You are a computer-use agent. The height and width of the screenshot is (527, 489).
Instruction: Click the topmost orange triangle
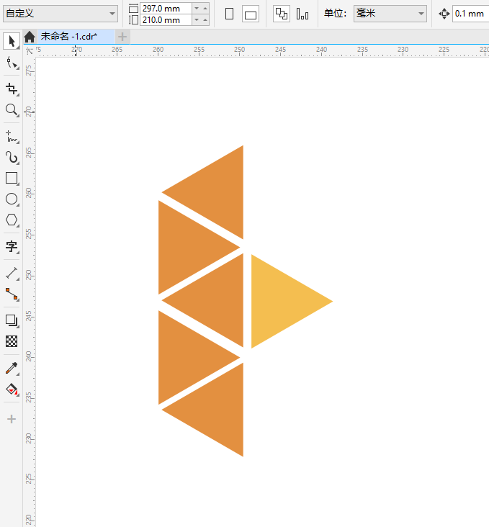(x=216, y=192)
